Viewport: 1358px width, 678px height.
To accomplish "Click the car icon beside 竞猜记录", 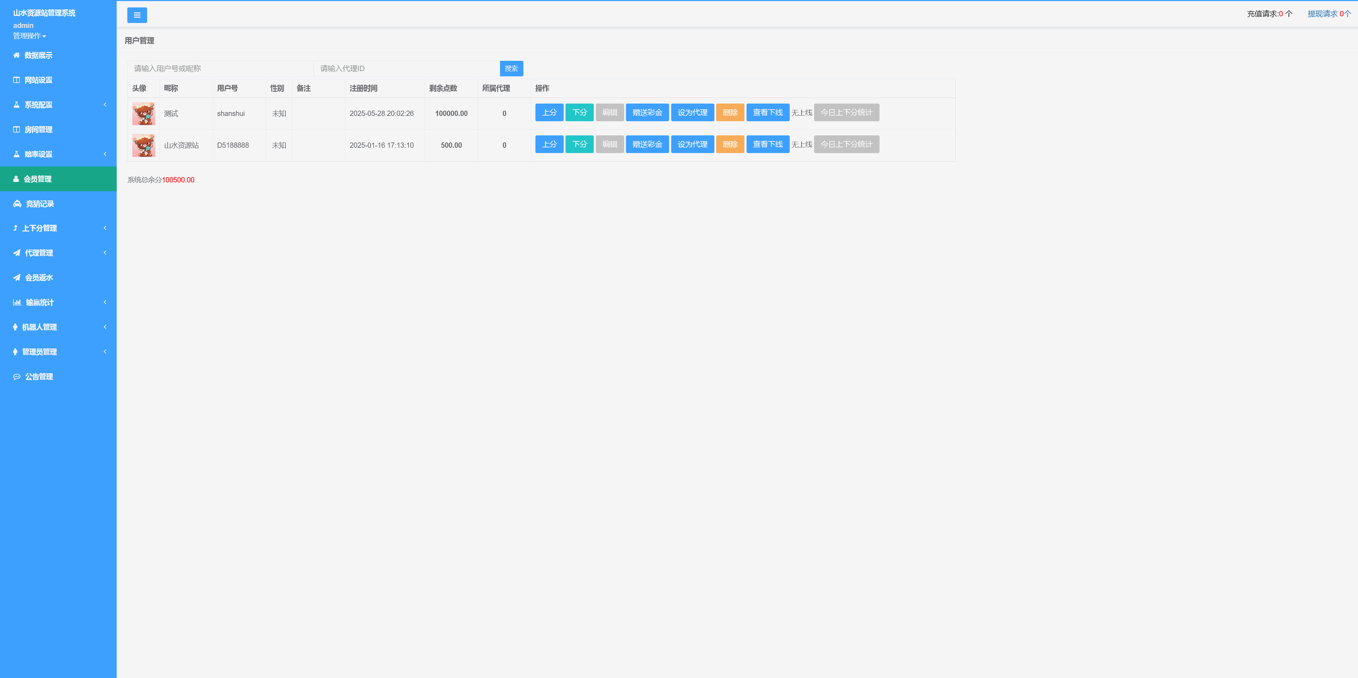I will [x=17, y=204].
